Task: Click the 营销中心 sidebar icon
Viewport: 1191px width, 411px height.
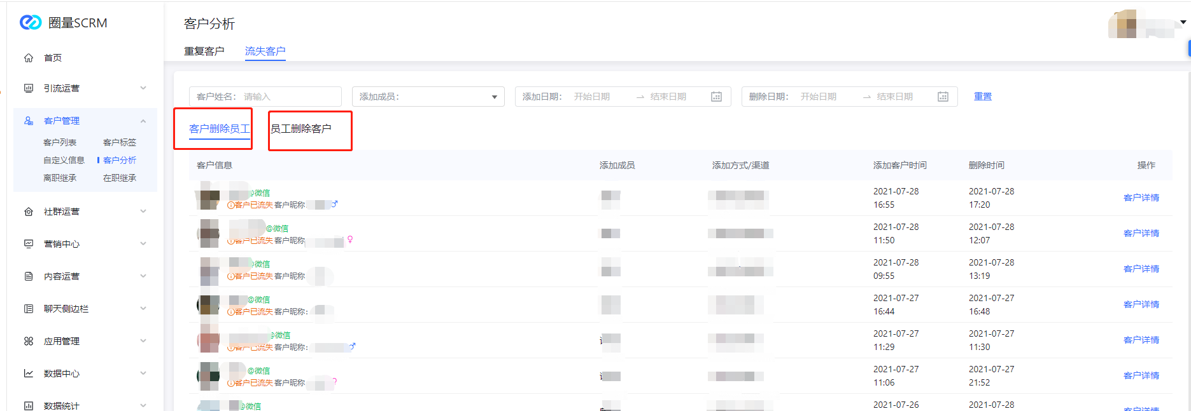Action: (x=29, y=244)
